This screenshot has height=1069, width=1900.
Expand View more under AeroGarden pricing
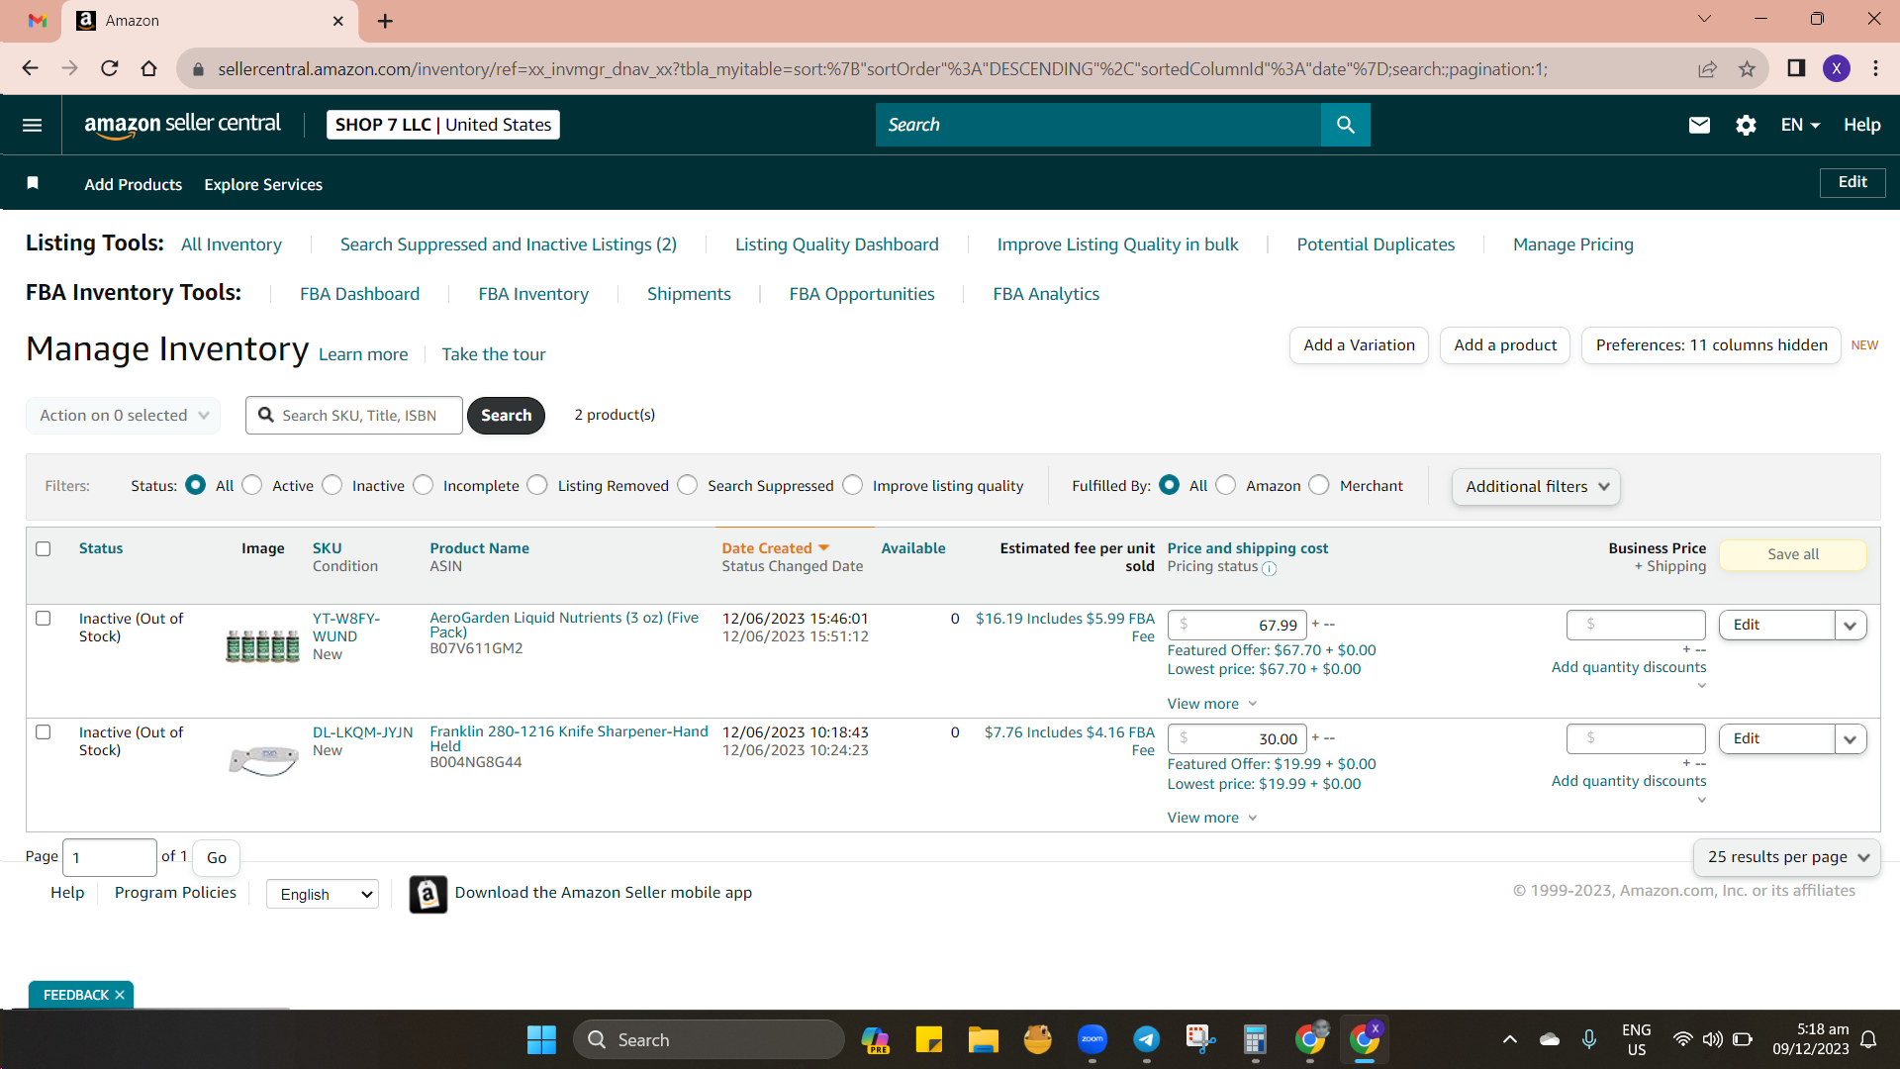[x=1212, y=704]
